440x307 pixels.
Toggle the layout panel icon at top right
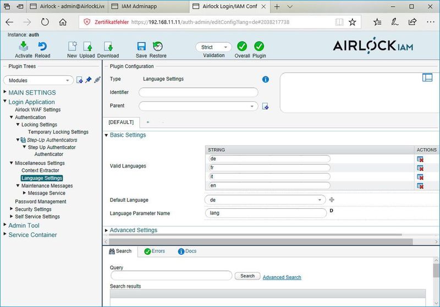(x=427, y=77)
